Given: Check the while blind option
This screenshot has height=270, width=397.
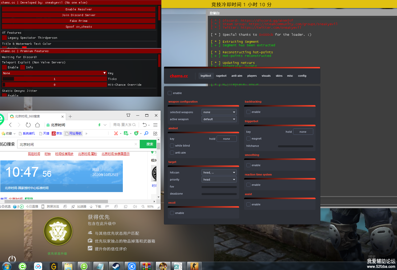Looking at the screenshot, I should pos(172,146).
